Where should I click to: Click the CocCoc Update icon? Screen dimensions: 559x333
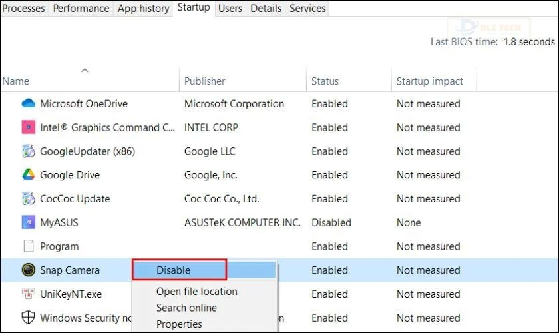[28, 199]
